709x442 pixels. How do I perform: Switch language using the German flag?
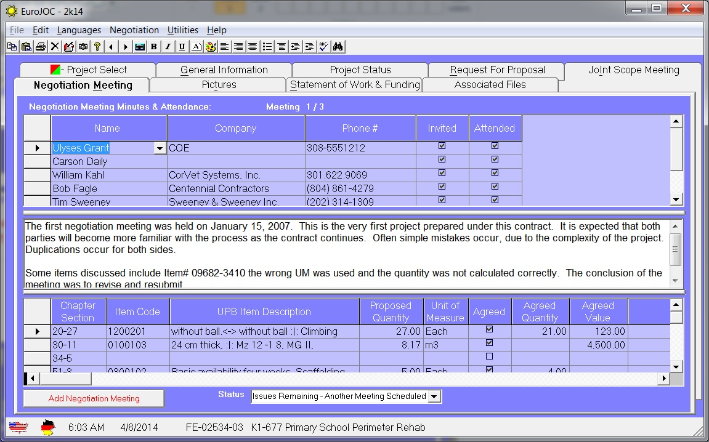[x=47, y=427]
